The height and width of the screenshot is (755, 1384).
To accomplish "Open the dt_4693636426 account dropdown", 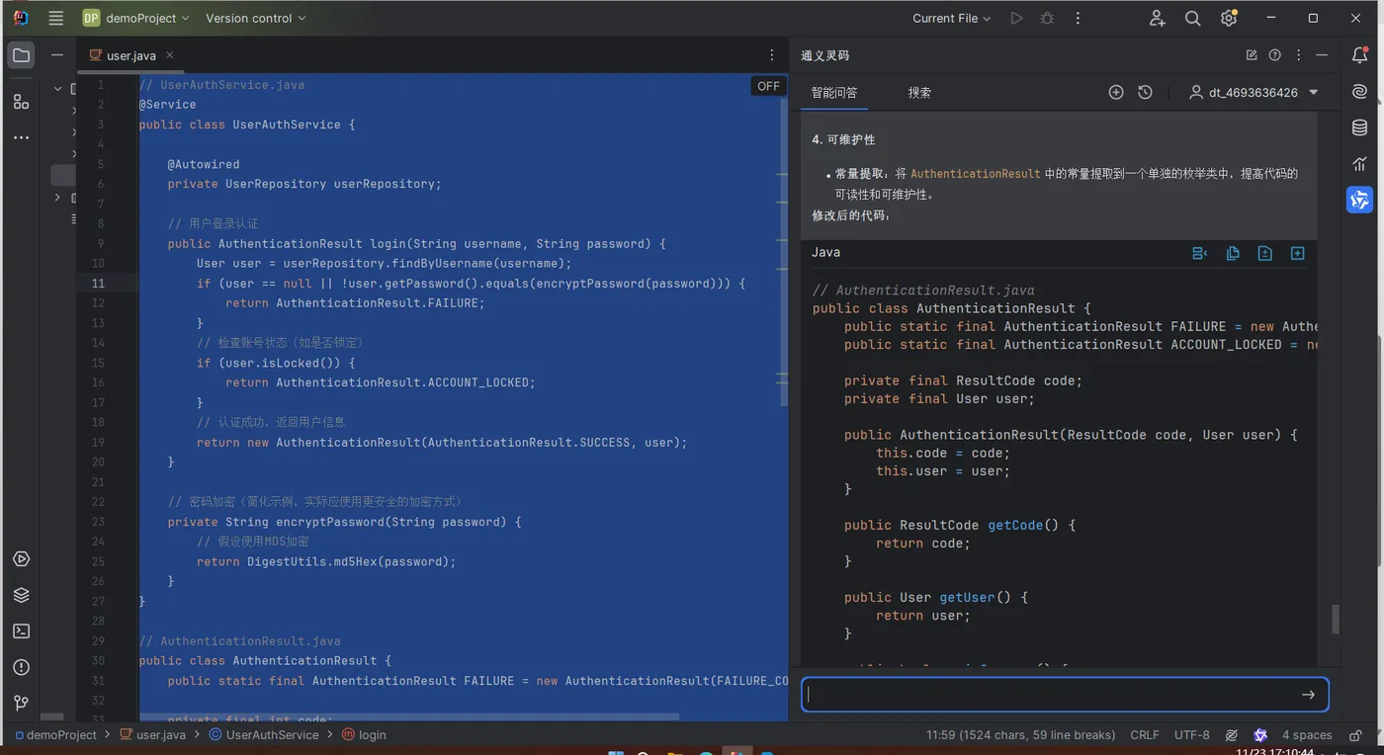I will 1254,92.
